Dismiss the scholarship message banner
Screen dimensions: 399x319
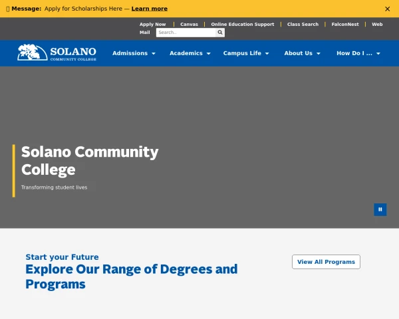pos(387,9)
